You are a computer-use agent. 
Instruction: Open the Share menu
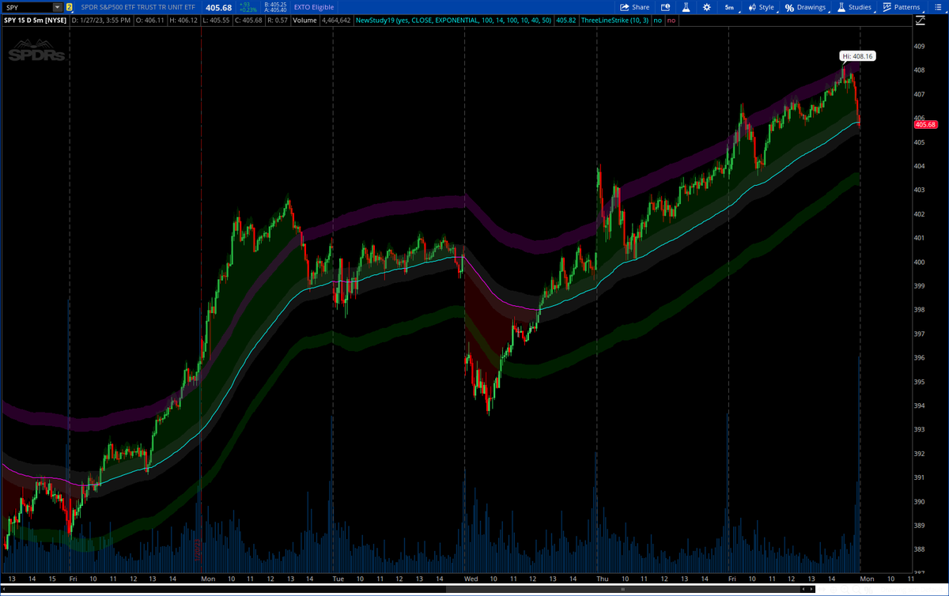point(634,7)
